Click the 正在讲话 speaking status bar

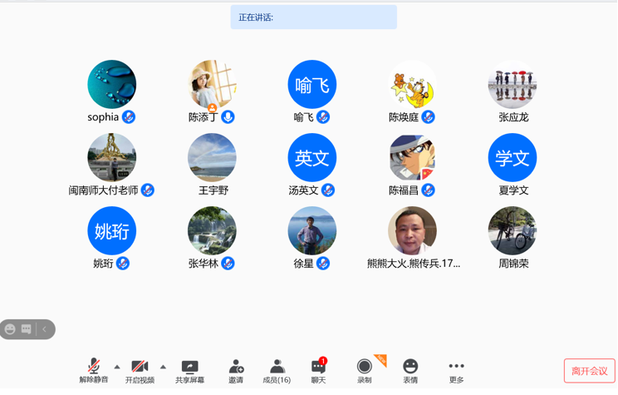pos(313,17)
